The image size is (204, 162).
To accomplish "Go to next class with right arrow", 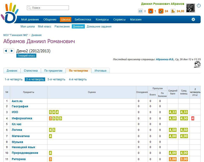I will click(x=12, y=51).
